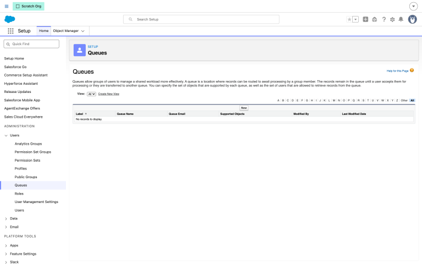Click the SETUP breadcrumb link
Image resolution: width=422 pixels, height=264 pixels.
[93, 47]
